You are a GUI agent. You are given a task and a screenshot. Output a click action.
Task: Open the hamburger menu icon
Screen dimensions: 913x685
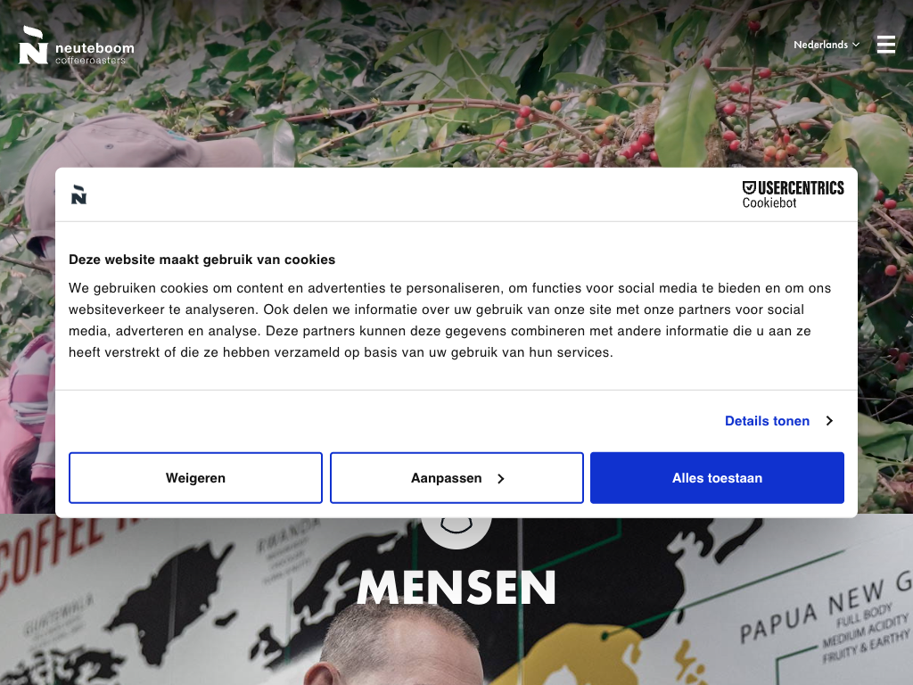885,45
